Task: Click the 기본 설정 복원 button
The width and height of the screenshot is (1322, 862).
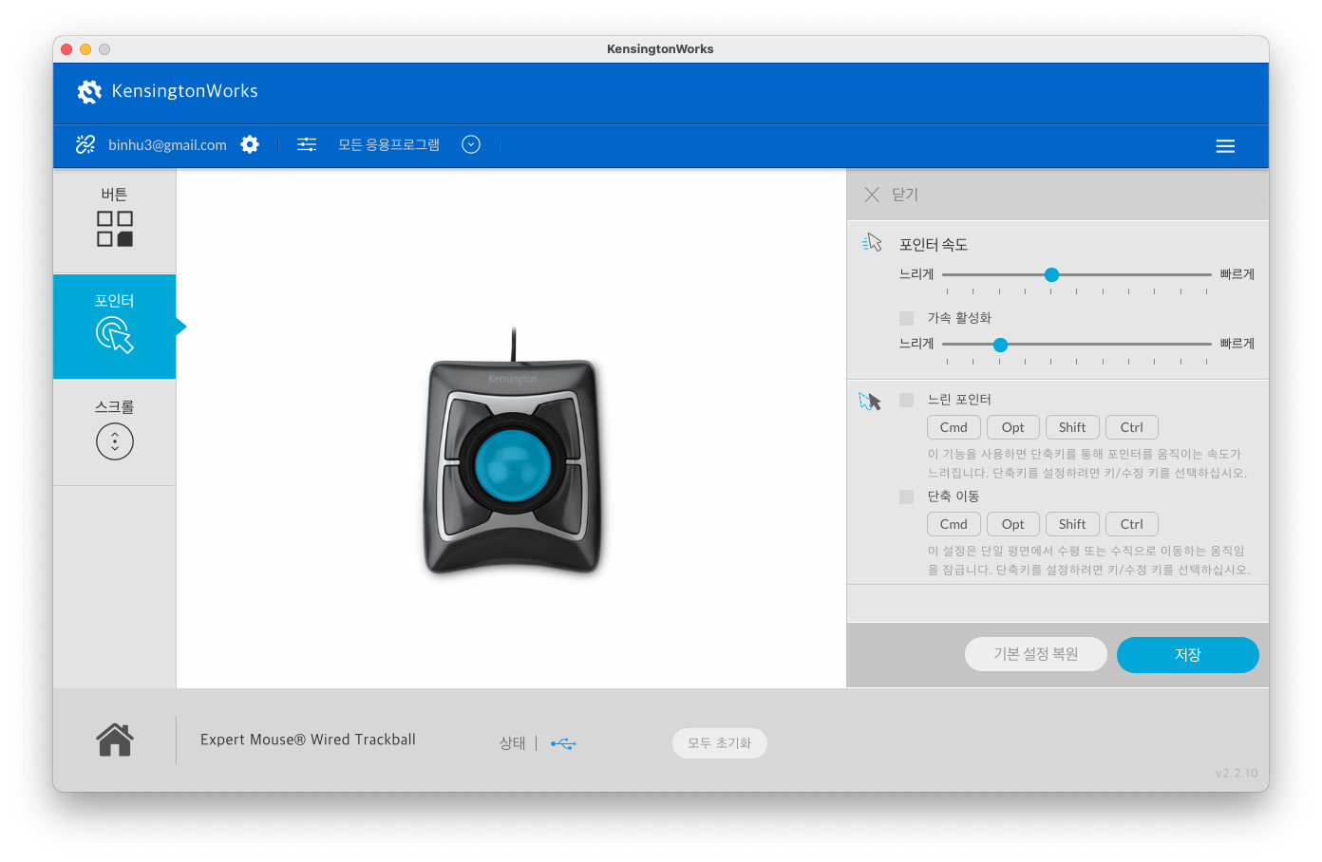Action: [1036, 654]
